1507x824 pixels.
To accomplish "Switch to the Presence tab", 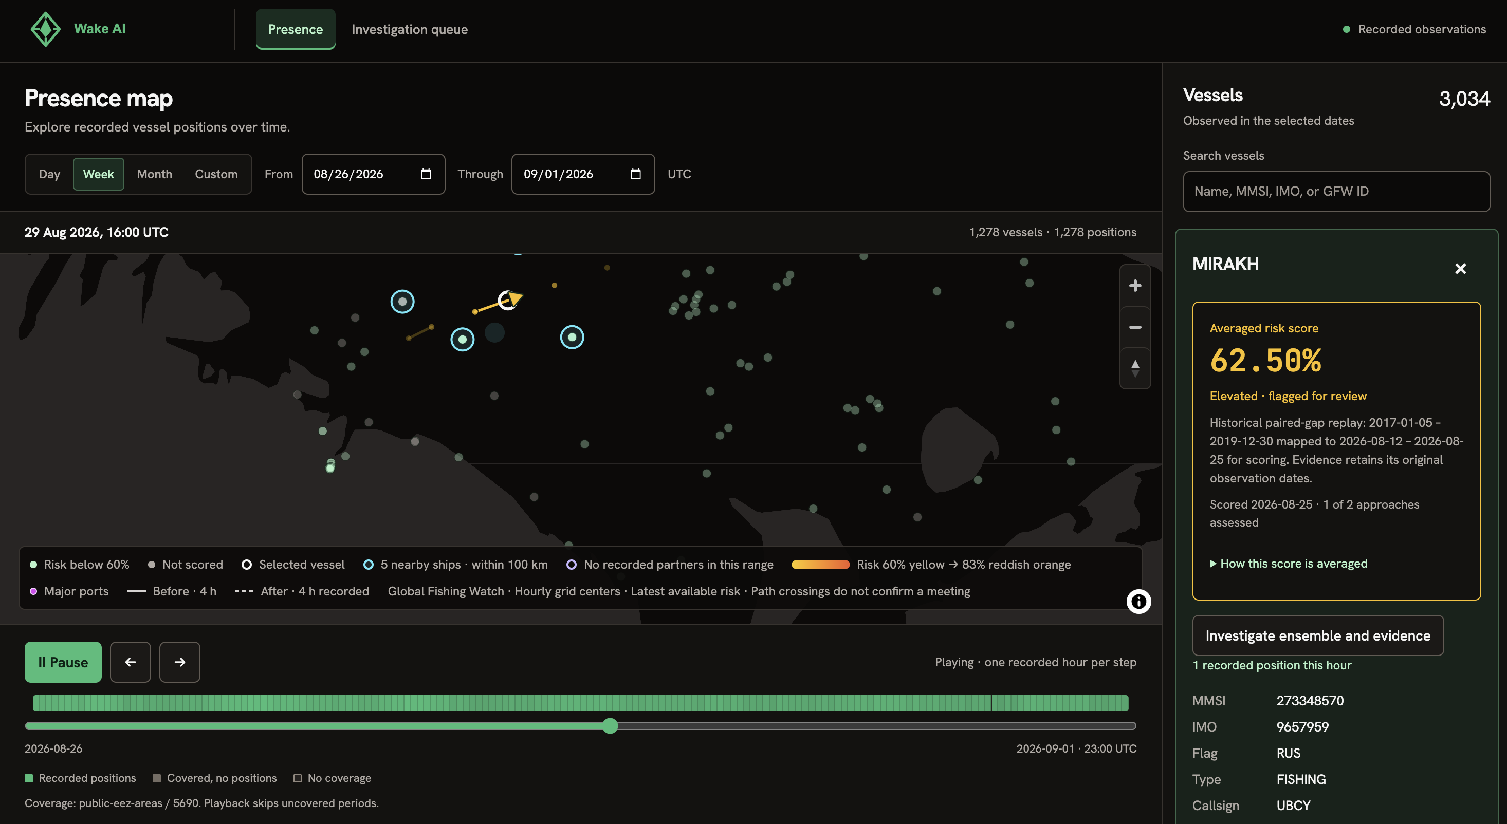I will point(296,29).
